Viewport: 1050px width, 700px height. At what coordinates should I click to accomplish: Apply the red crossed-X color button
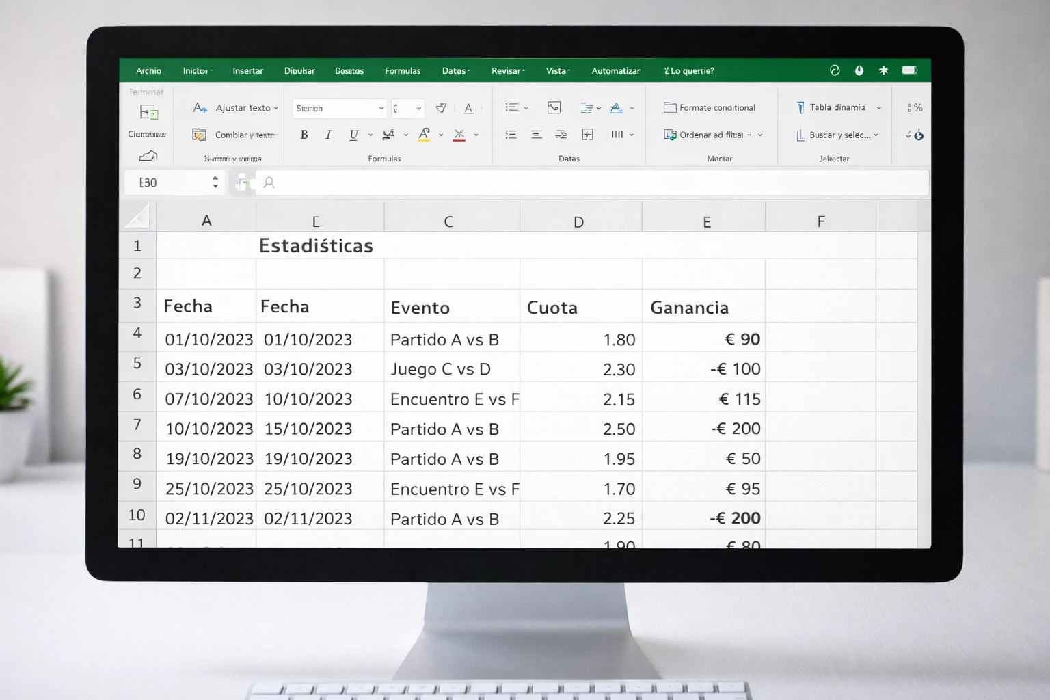(x=459, y=135)
